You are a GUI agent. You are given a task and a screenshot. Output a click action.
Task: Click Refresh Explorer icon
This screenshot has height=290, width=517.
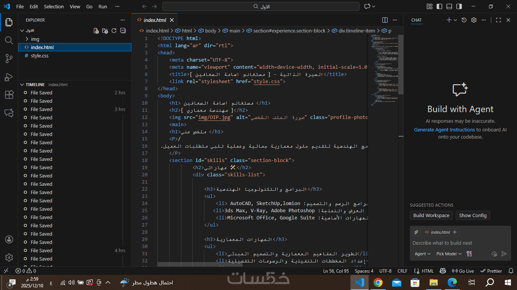[x=114, y=31]
